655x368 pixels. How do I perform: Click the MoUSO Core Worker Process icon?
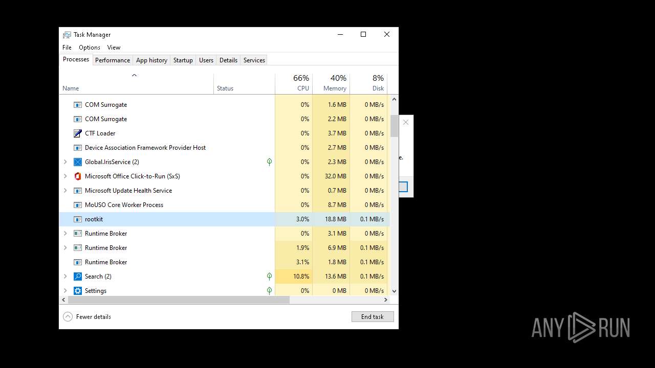[78, 205]
